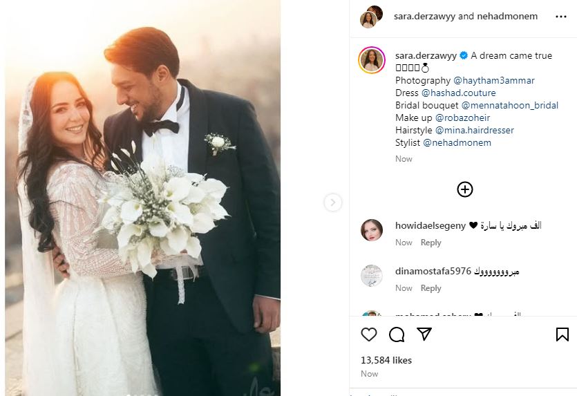Open sara.derzawyy story profile picture
Screen dimensions: 577x396
[x=371, y=59]
